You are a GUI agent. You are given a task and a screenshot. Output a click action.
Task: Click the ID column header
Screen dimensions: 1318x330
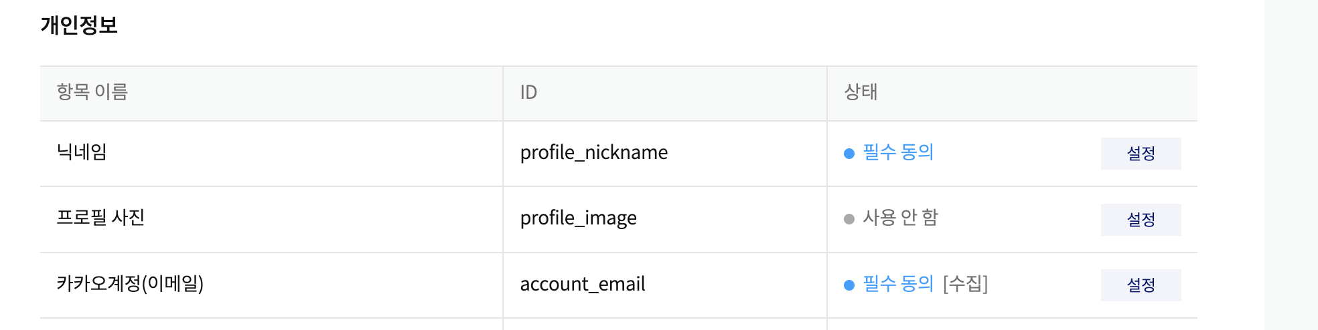(x=528, y=92)
